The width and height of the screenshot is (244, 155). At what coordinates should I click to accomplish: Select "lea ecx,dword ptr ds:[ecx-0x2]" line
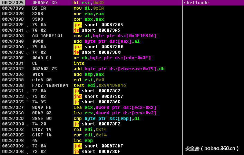[x=115, y=107]
